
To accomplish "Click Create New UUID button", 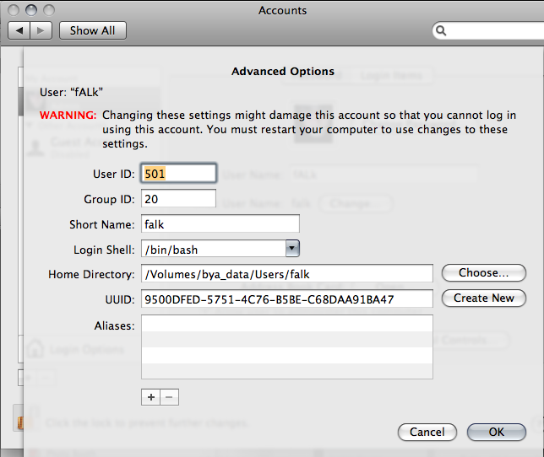I will point(483,298).
